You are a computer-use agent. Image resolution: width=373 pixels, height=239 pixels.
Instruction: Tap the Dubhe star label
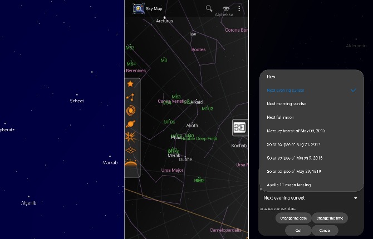(x=185, y=160)
